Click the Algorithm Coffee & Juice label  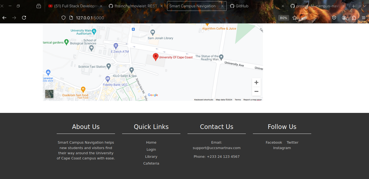tap(219, 29)
